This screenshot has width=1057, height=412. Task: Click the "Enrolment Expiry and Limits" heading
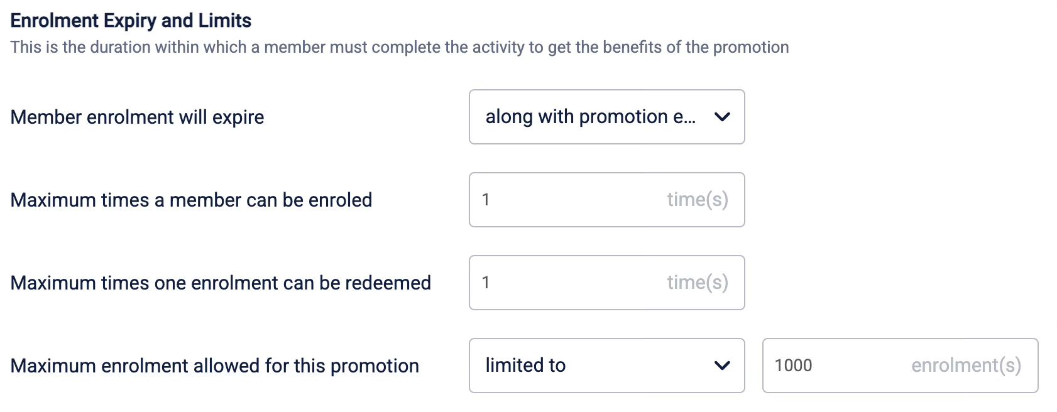(x=131, y=21)
